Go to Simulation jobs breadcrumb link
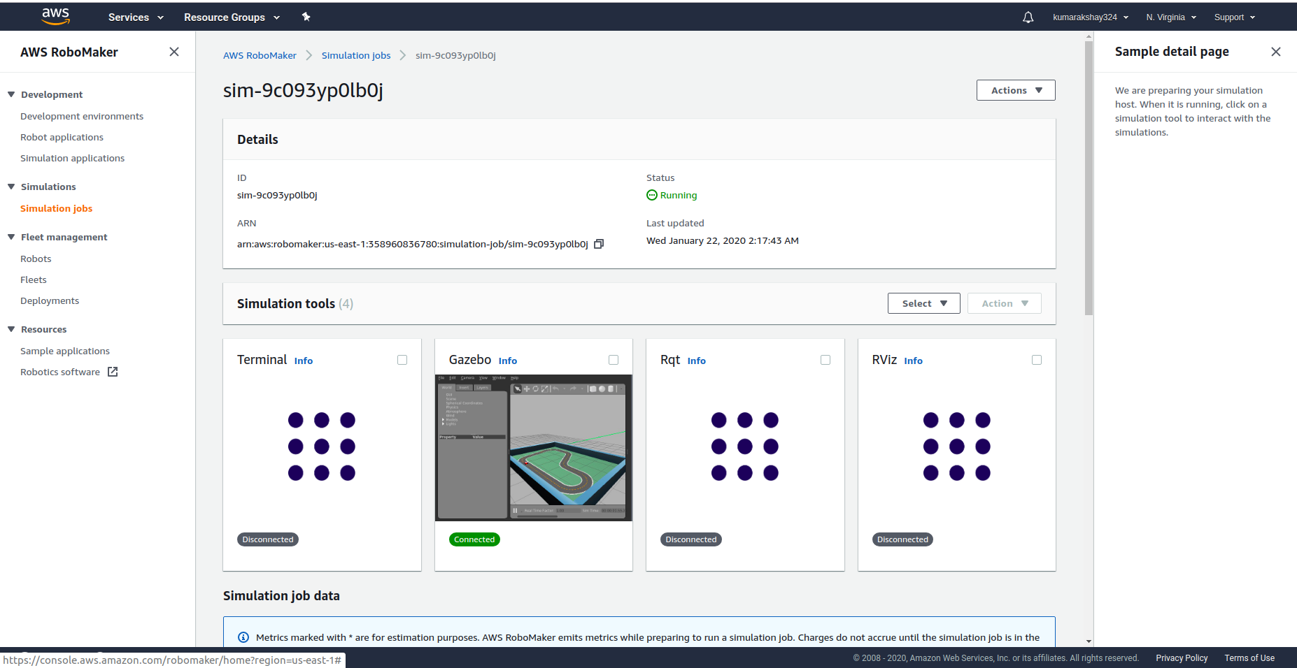1297x668 pixels. [x=356, y=55]
